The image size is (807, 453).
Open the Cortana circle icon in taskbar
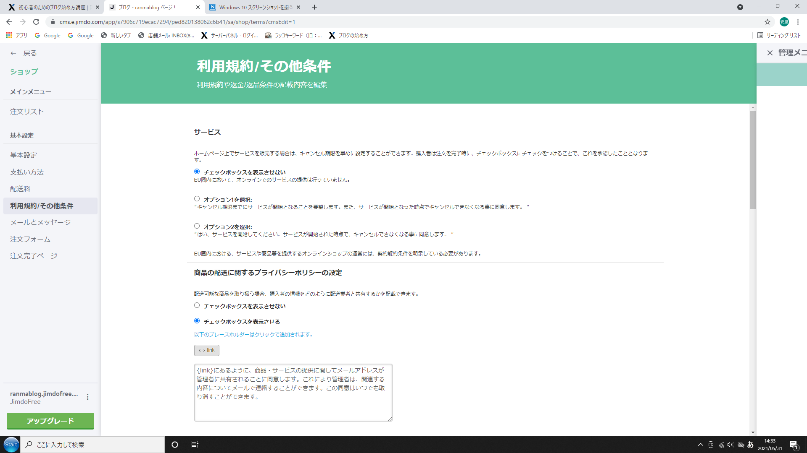(x=175, y=445)
